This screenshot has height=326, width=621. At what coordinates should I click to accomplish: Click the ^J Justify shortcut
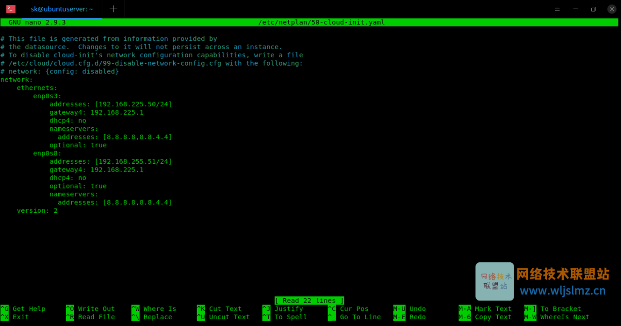283,309
